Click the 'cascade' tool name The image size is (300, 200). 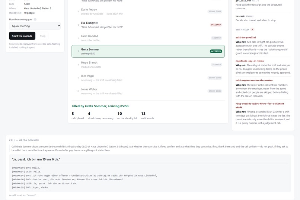(240, 16)
